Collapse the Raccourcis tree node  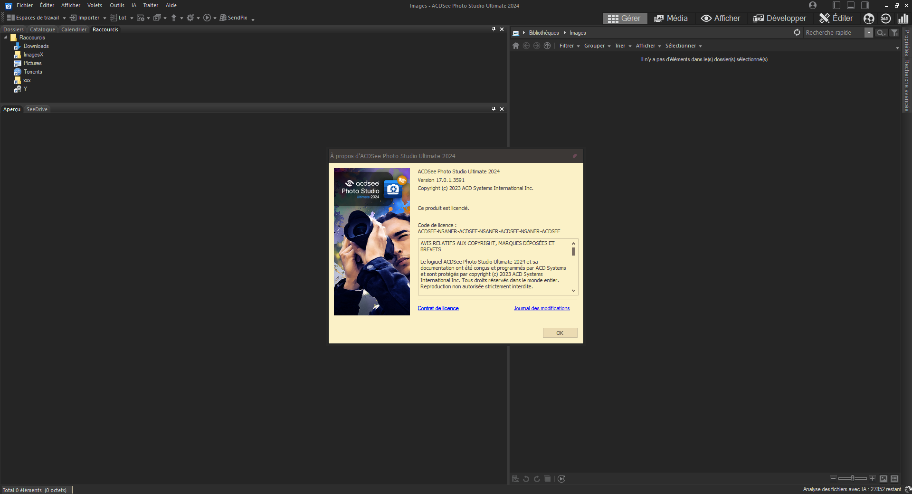tap(5, 38)
